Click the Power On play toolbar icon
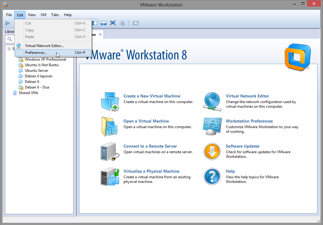The height and width of the screenshot is (225, 323). [8, 23]
